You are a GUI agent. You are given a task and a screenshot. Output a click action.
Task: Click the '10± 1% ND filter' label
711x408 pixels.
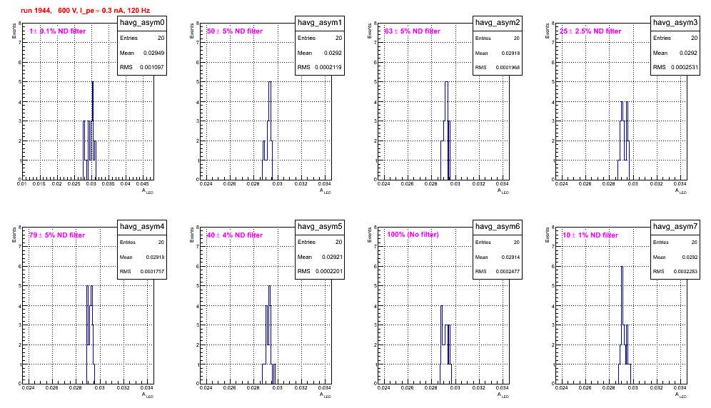click(590, 235)
